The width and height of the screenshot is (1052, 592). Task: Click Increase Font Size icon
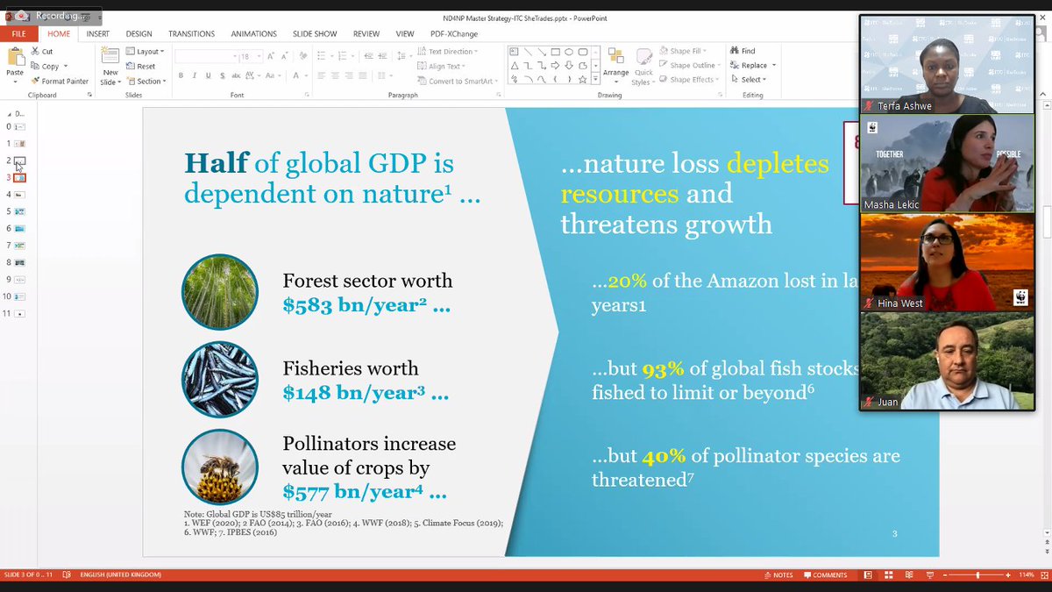[270, 56]
